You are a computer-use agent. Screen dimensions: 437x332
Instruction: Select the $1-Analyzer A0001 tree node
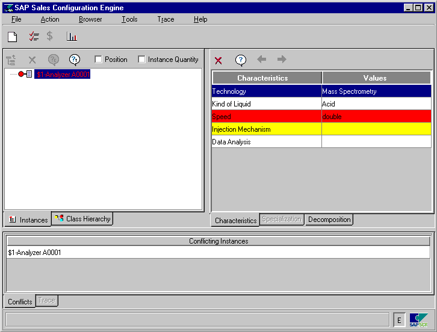pyautogui.click(x=63, y=75)
